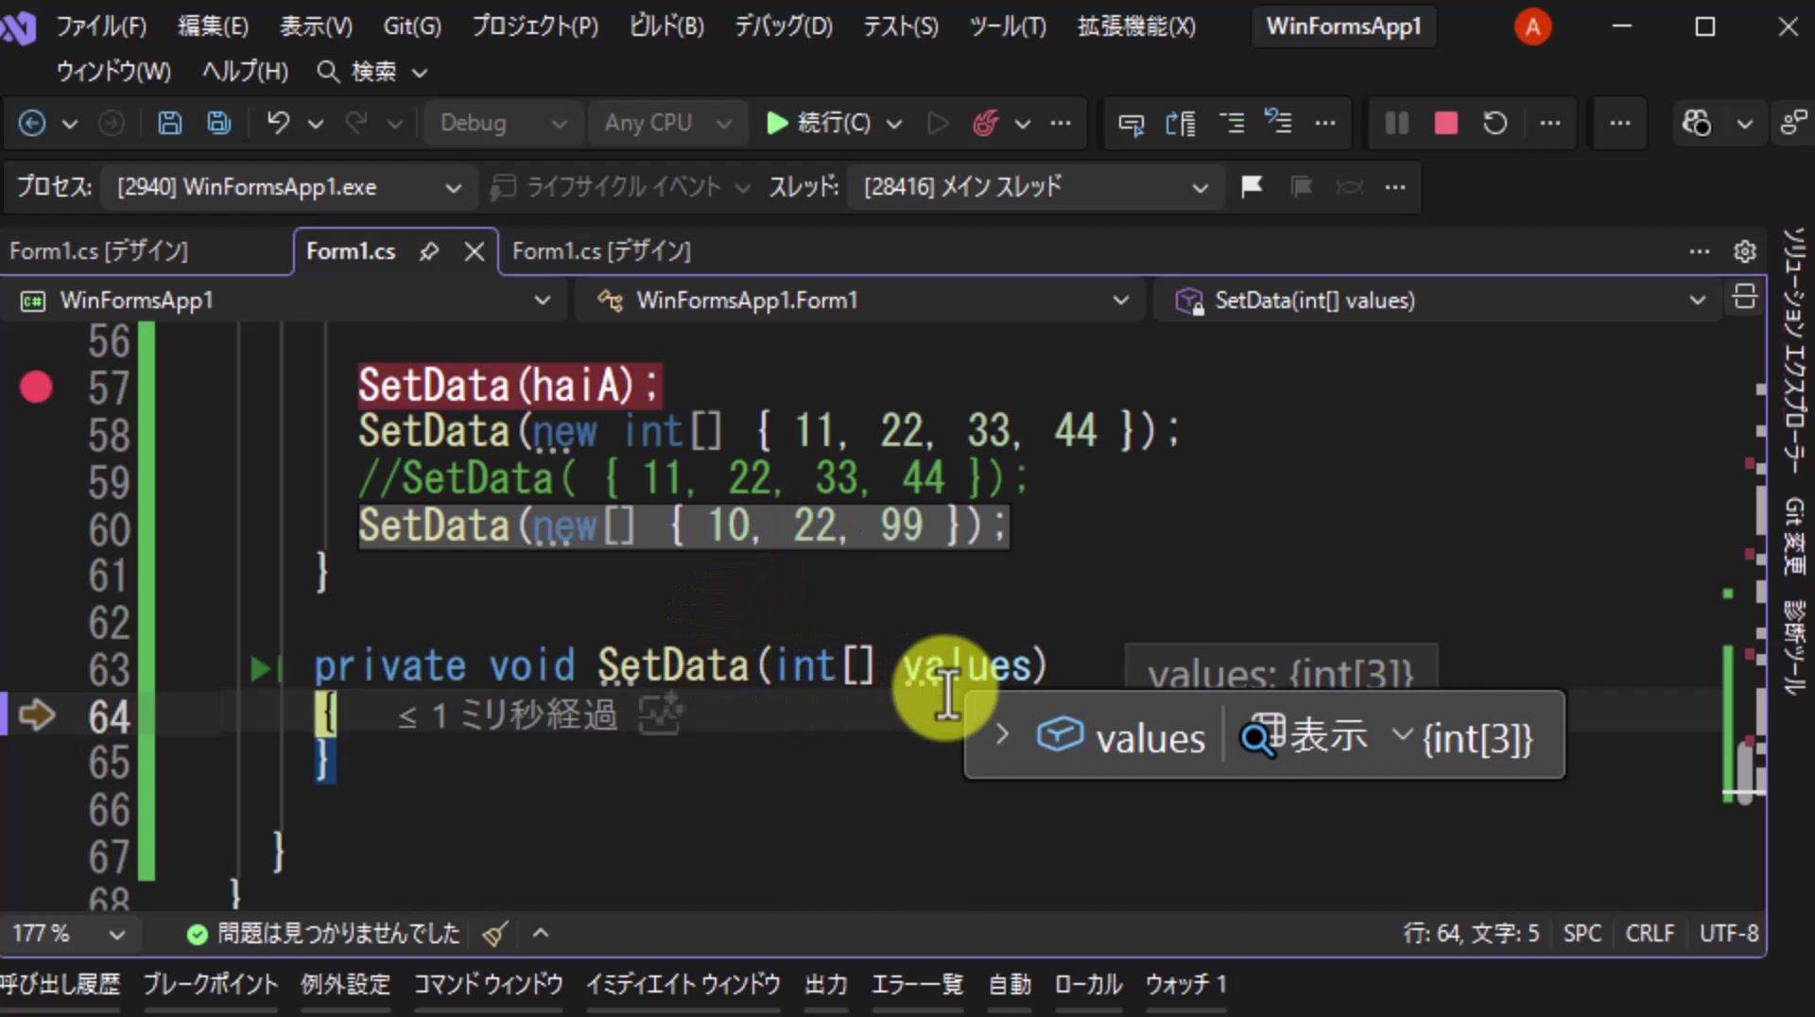The image size is (1815, 1017).
Task: Open the ソリューション エクスプローラー side tab
Action: point(1793,350)
